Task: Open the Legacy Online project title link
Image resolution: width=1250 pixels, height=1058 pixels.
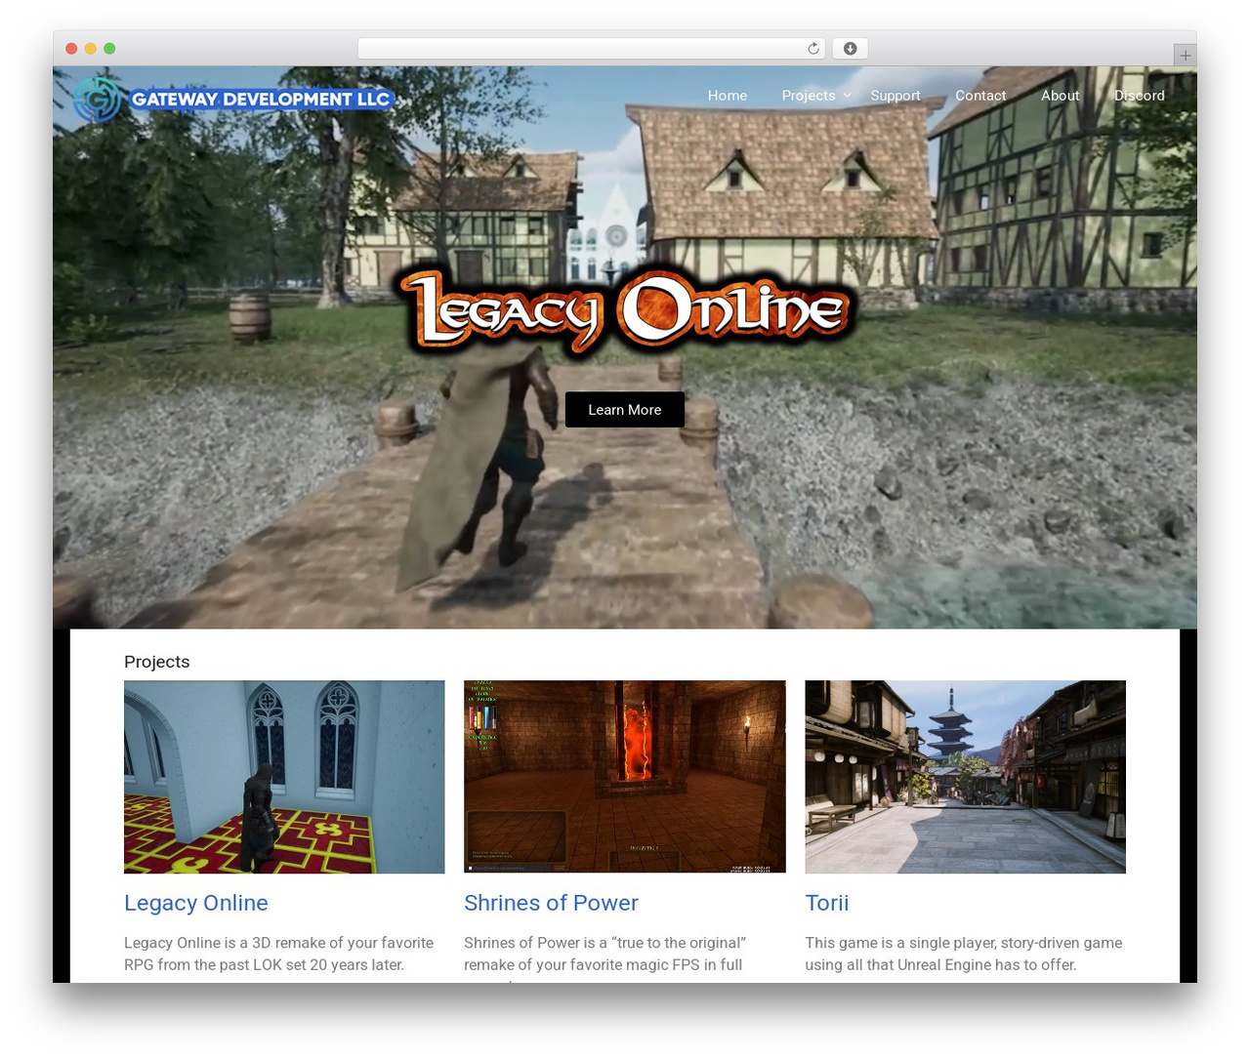Action: point(196,903)
